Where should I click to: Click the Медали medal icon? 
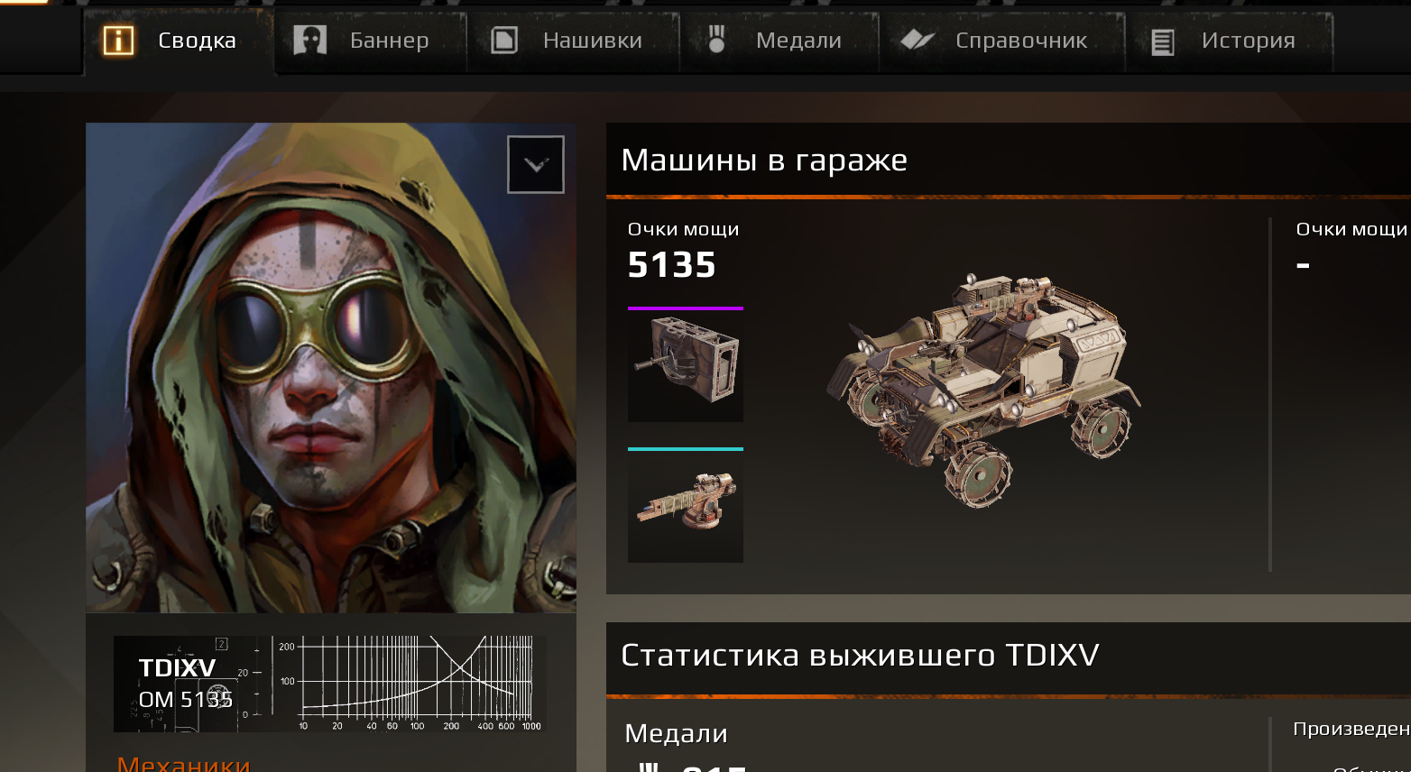click(716, 40)
